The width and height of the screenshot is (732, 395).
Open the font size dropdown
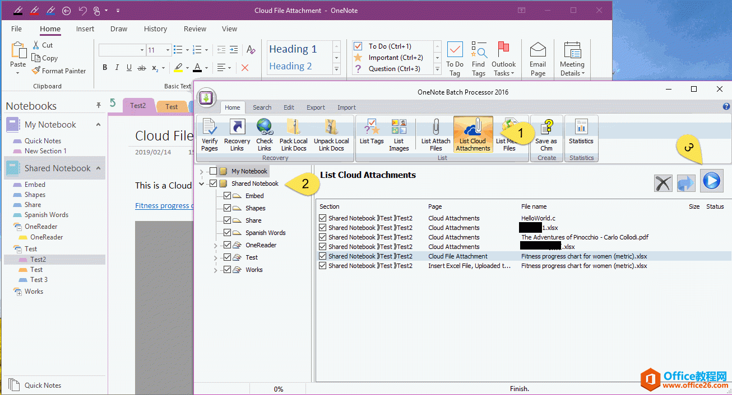click(x=168, y=50)
